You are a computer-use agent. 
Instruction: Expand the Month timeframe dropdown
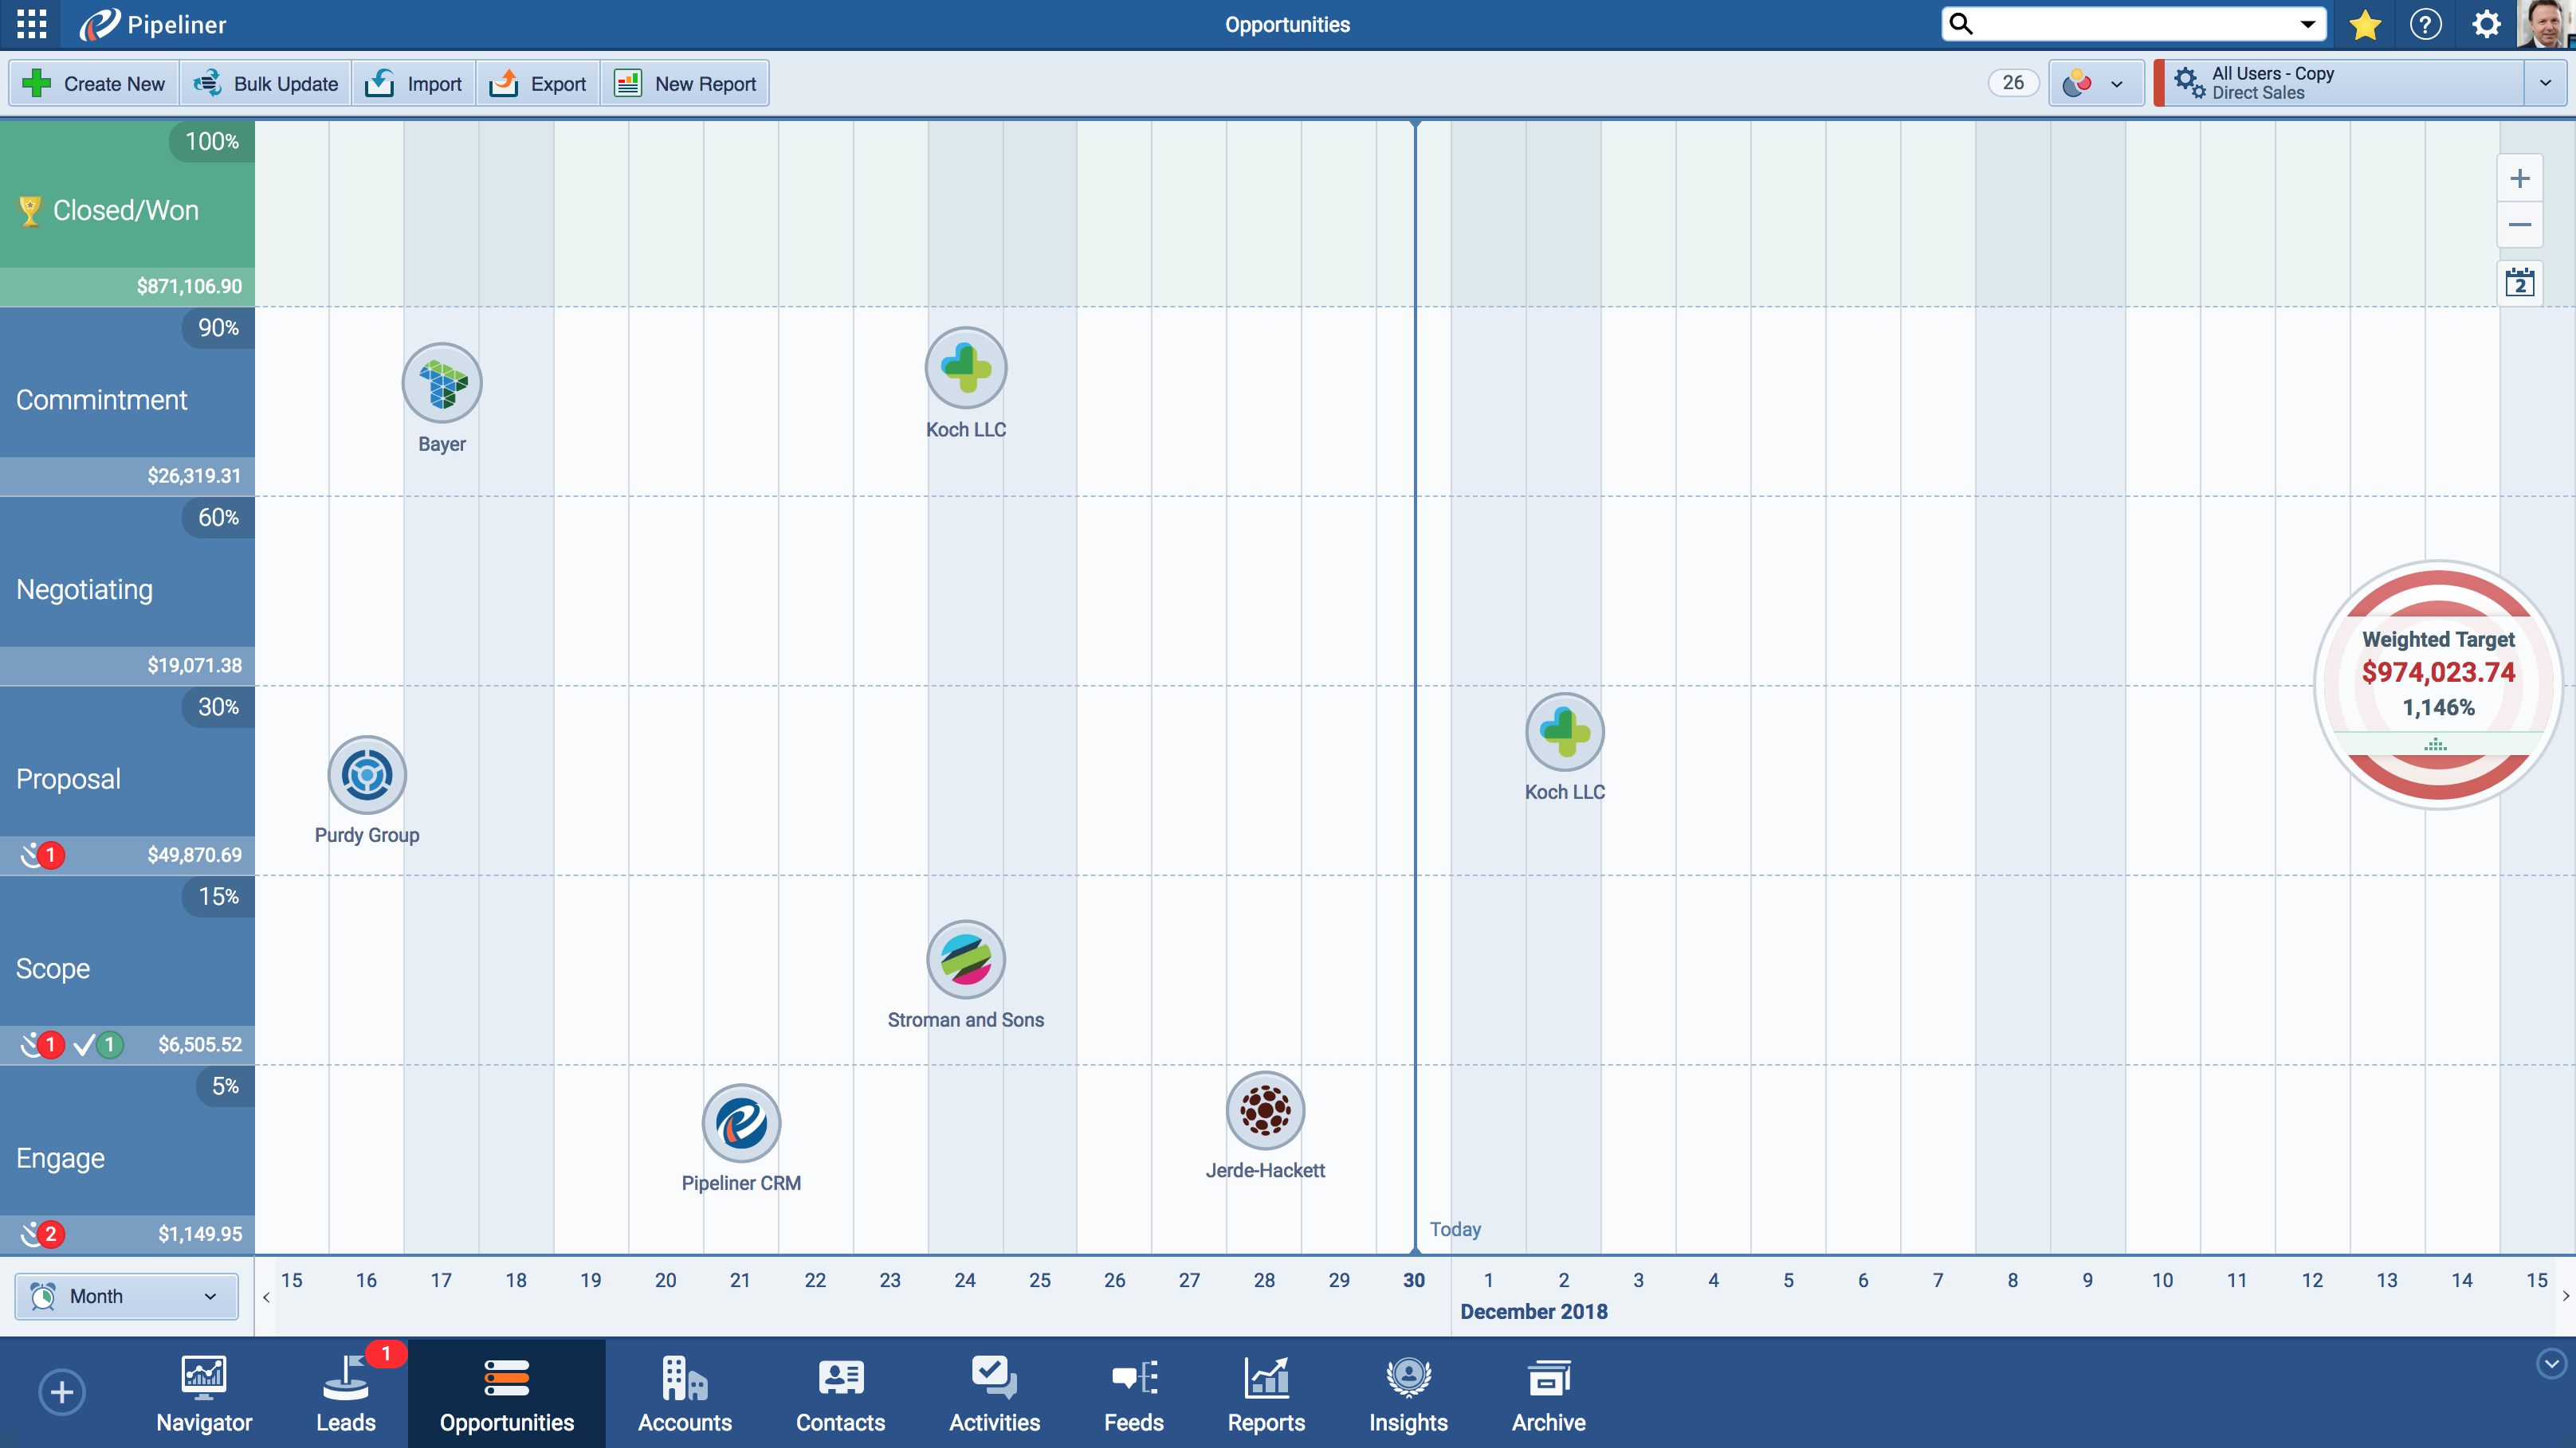pyautogui.click(x=126, y=1296)
